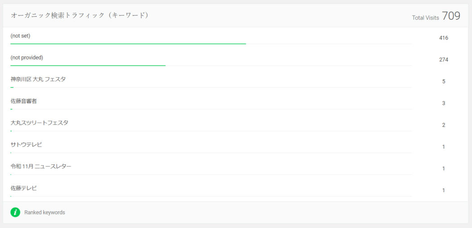472x228 pixels.
Task: Click keyword 佐藤音響者
Action: (x=23, y=101)
